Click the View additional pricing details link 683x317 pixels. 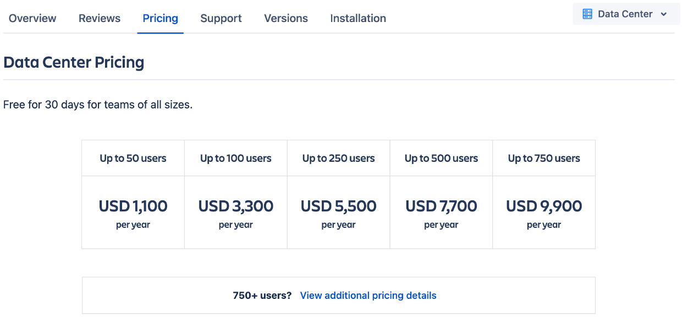368,296
